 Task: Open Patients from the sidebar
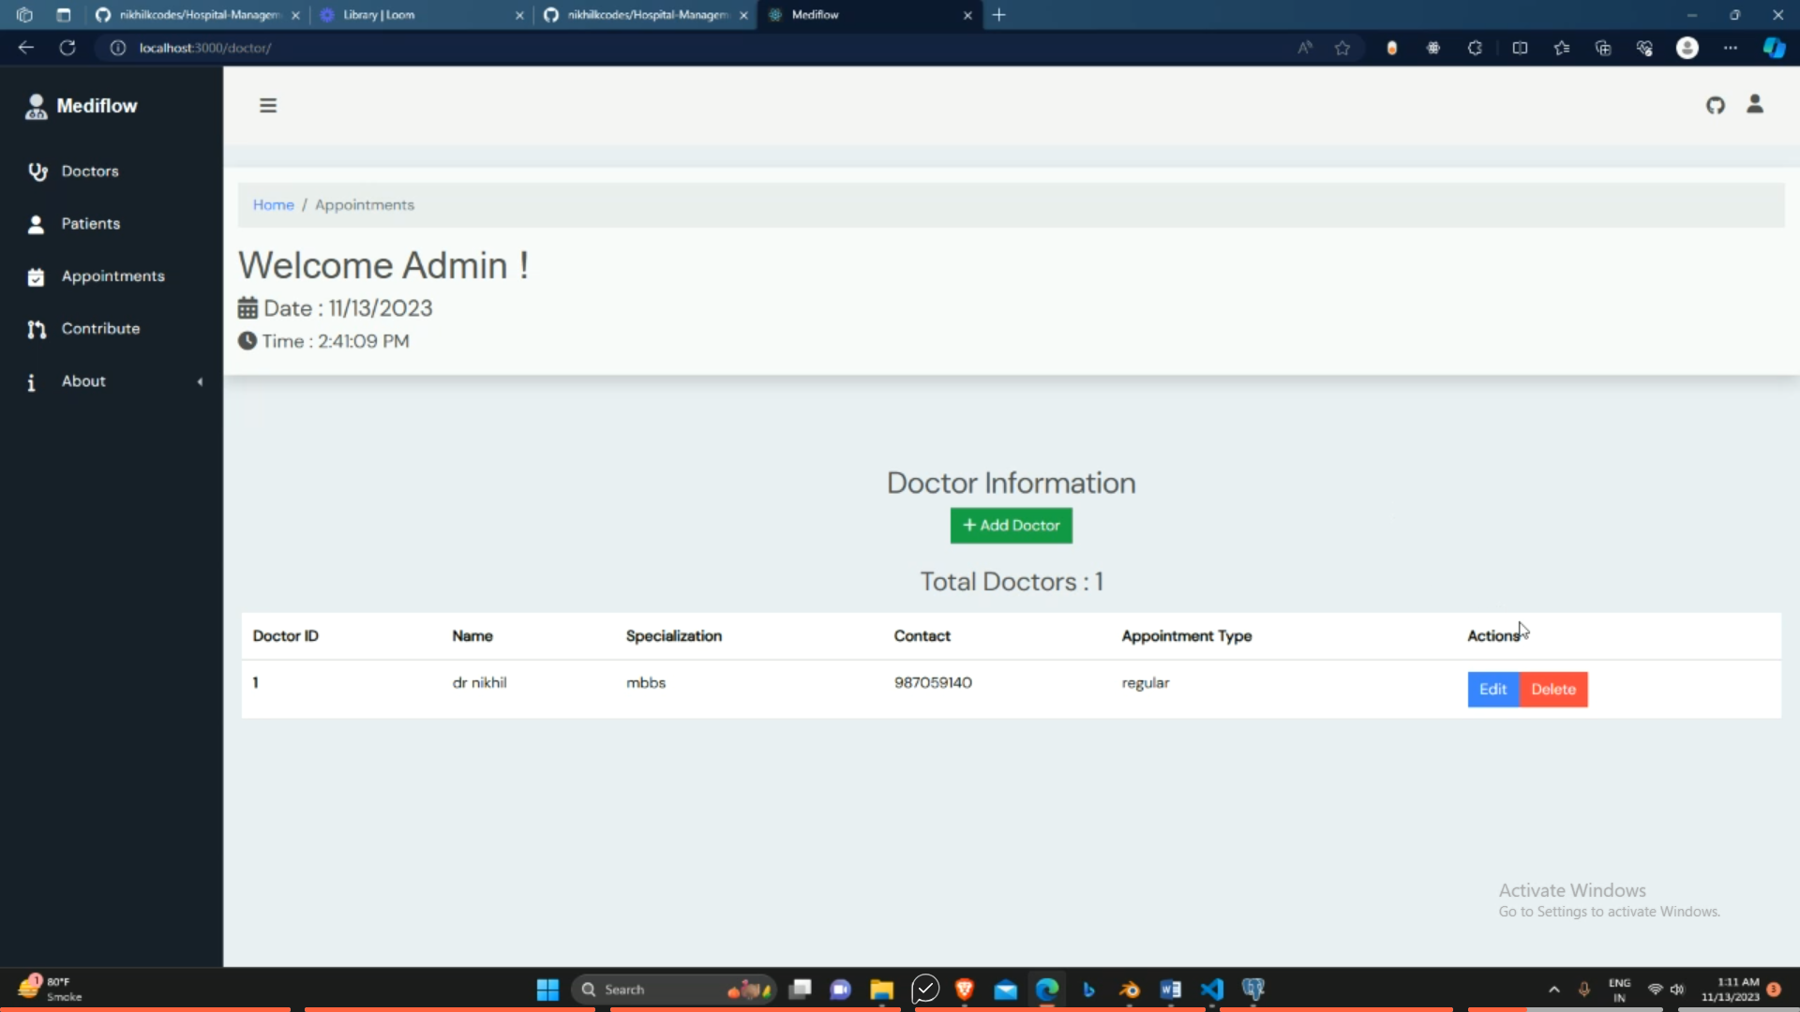coord(90,224)
